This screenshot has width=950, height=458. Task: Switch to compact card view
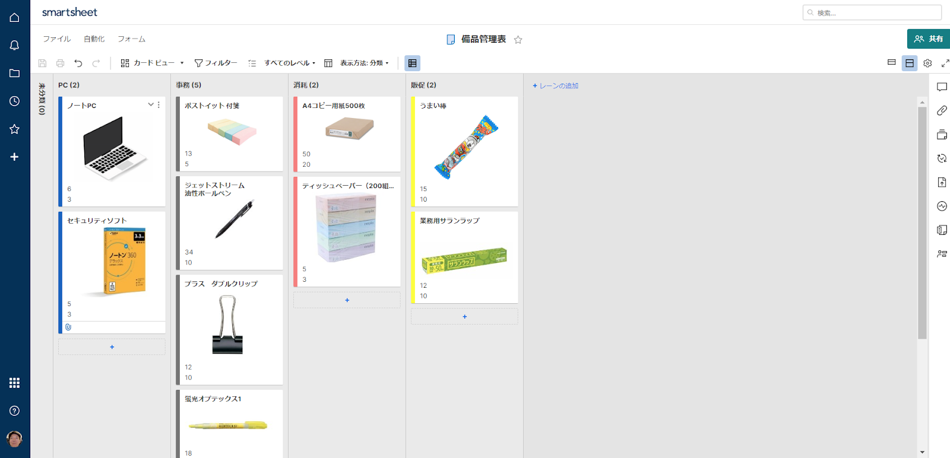(891, 62)
